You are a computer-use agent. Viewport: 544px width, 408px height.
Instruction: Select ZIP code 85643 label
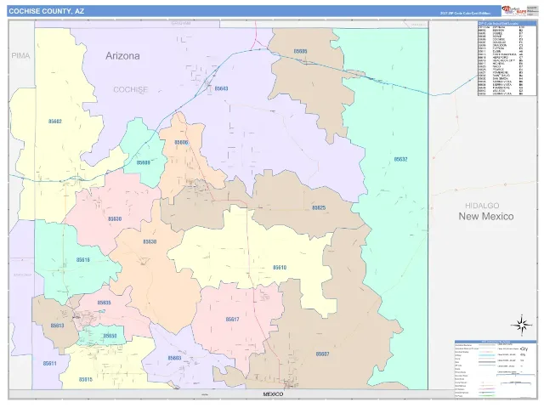pyautogui.click(x=221, y=88)
